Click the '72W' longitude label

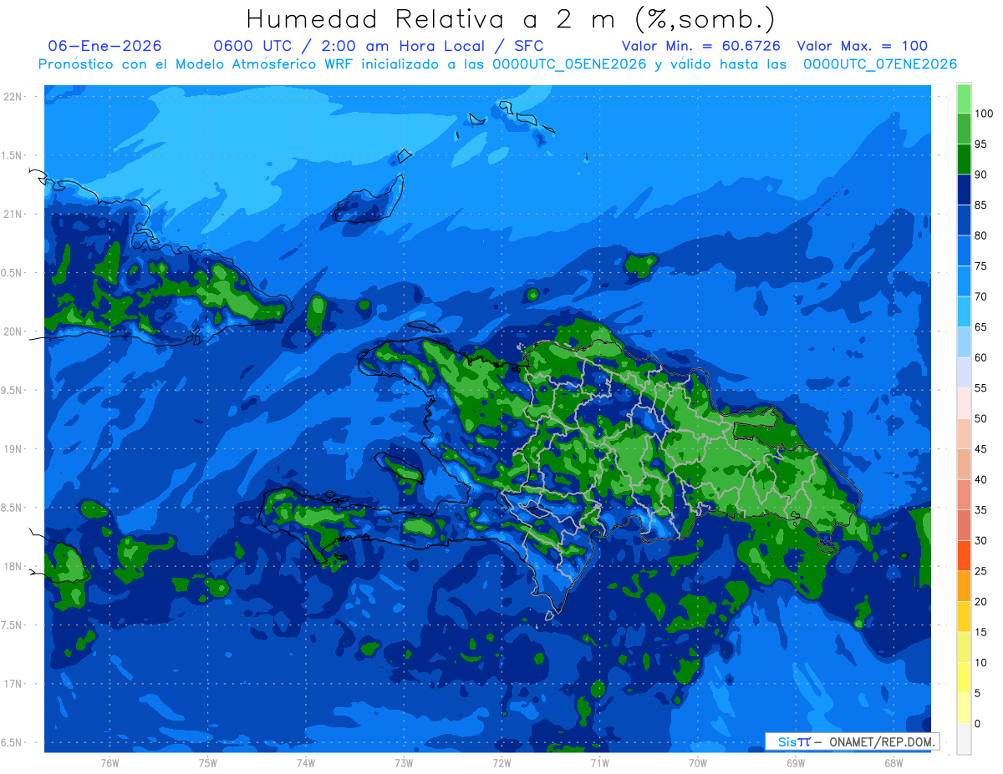click(x=501, y=763)
